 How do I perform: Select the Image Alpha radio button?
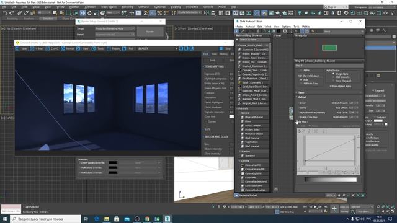pyautogui.click(x=334, y=74)
